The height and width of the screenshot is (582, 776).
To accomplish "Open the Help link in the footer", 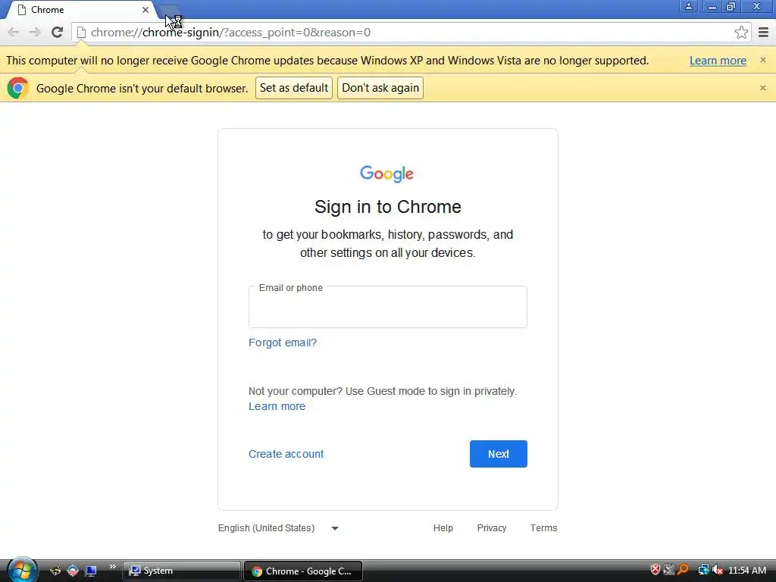I will pyautogui.click(x=443, y=528).
